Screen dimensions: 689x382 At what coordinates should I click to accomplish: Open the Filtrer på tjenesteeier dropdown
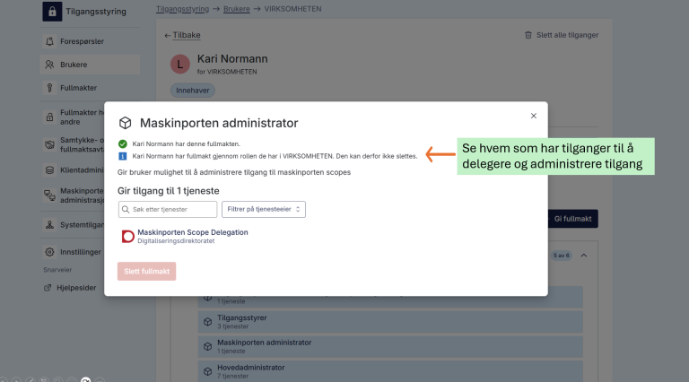click(264, 210)
